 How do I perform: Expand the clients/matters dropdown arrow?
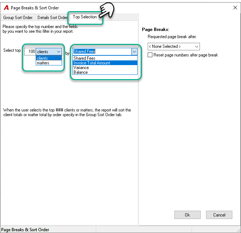coord(59,52)
